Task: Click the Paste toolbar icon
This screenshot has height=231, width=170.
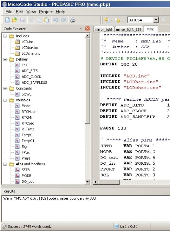Action: [x=47, y=20]
